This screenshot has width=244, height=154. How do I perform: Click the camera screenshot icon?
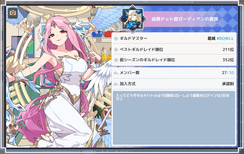13,13
